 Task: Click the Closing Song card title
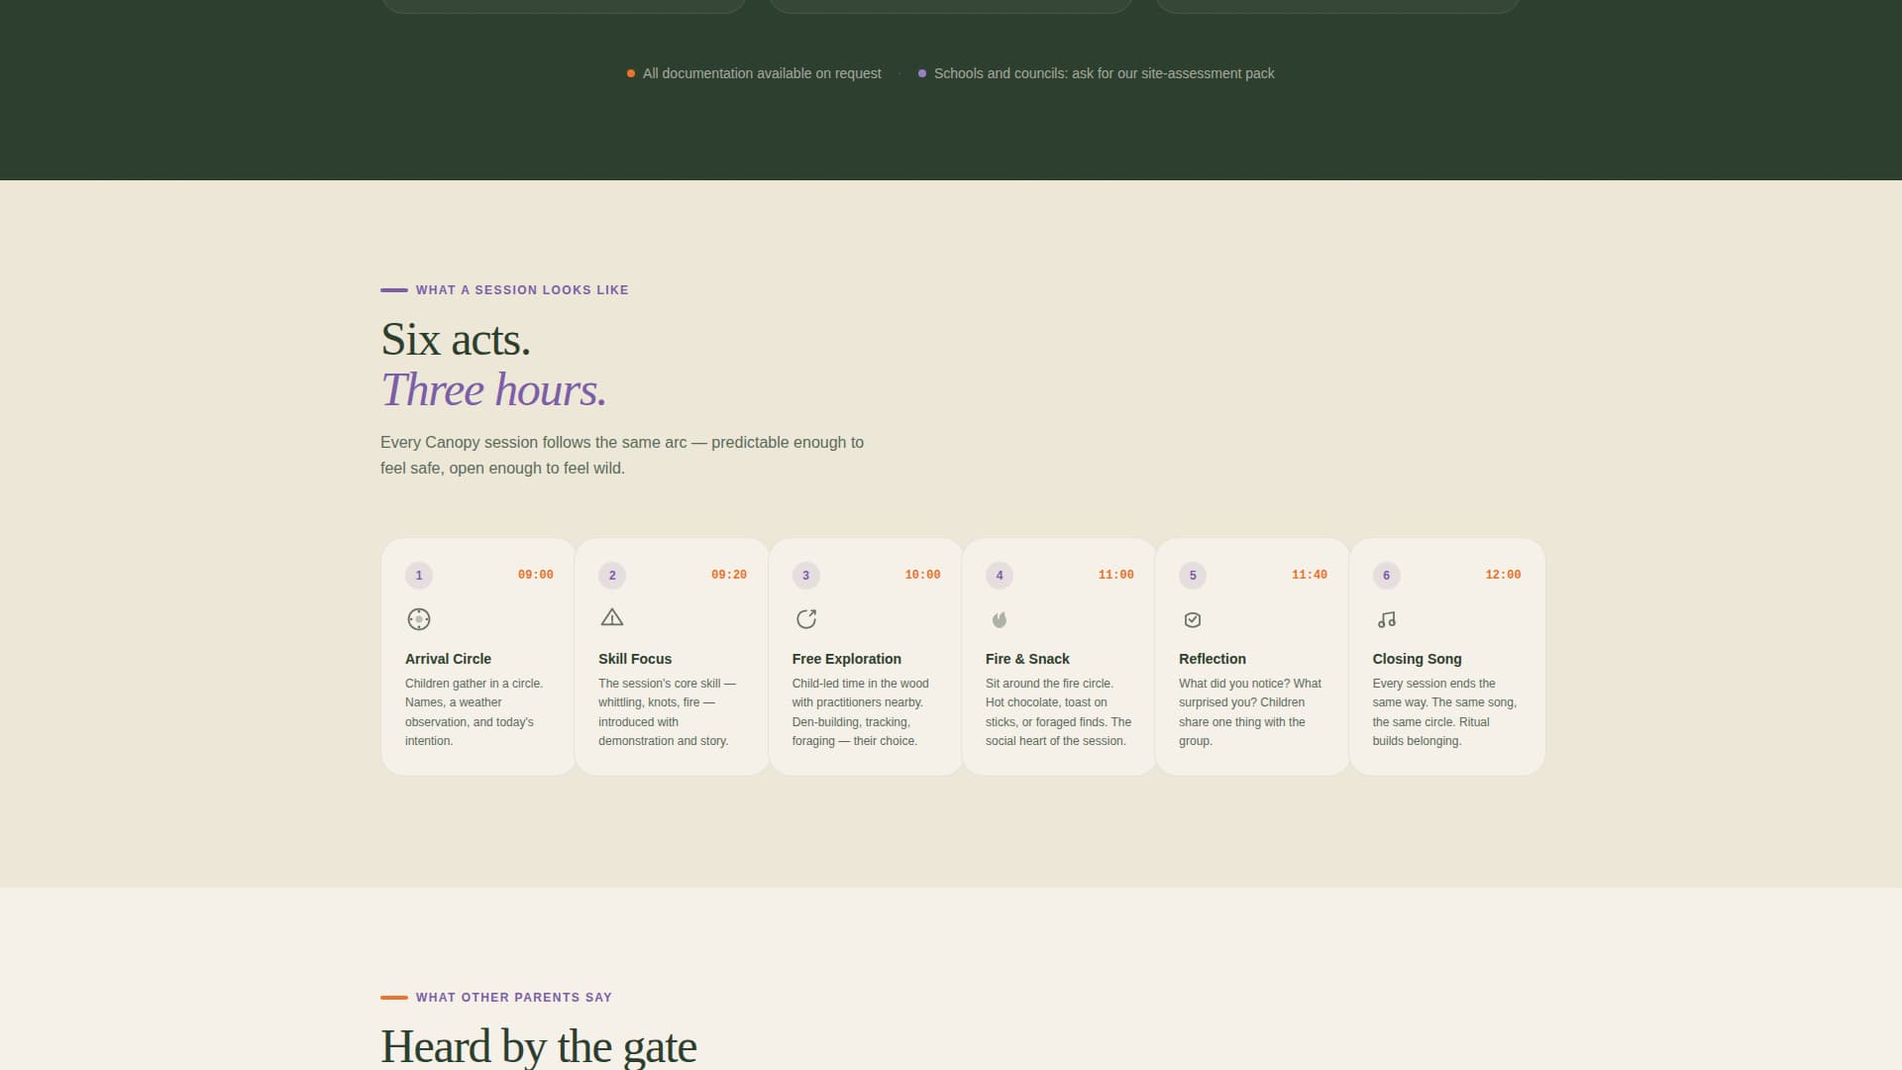coord(1418,659)
